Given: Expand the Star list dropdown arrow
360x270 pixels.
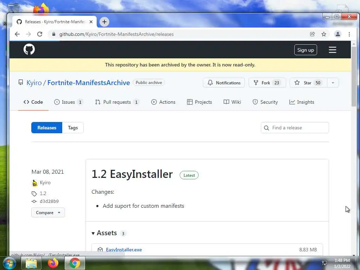Looking at the screenshot, I should pyautogui.click(x=333, y=83).
